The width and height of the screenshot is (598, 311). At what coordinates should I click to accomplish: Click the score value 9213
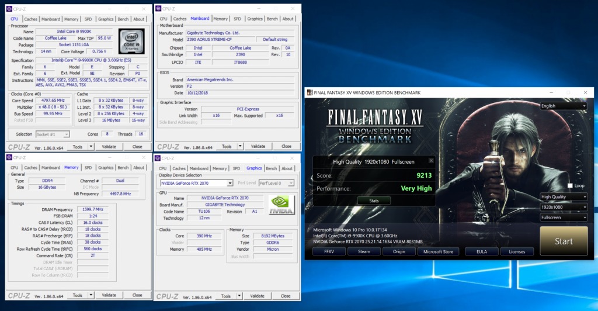click(x=424, y=175)
